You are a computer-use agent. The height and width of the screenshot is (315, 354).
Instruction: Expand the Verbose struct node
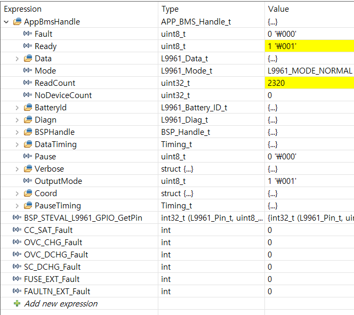point(17,169)
